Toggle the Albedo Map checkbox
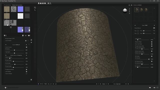 (152, 42)
